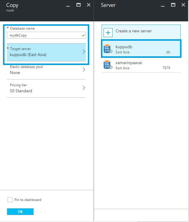The image size is (189, 222).
Task: Expand the Pricing tier chevron
Action: coord(84,88)
